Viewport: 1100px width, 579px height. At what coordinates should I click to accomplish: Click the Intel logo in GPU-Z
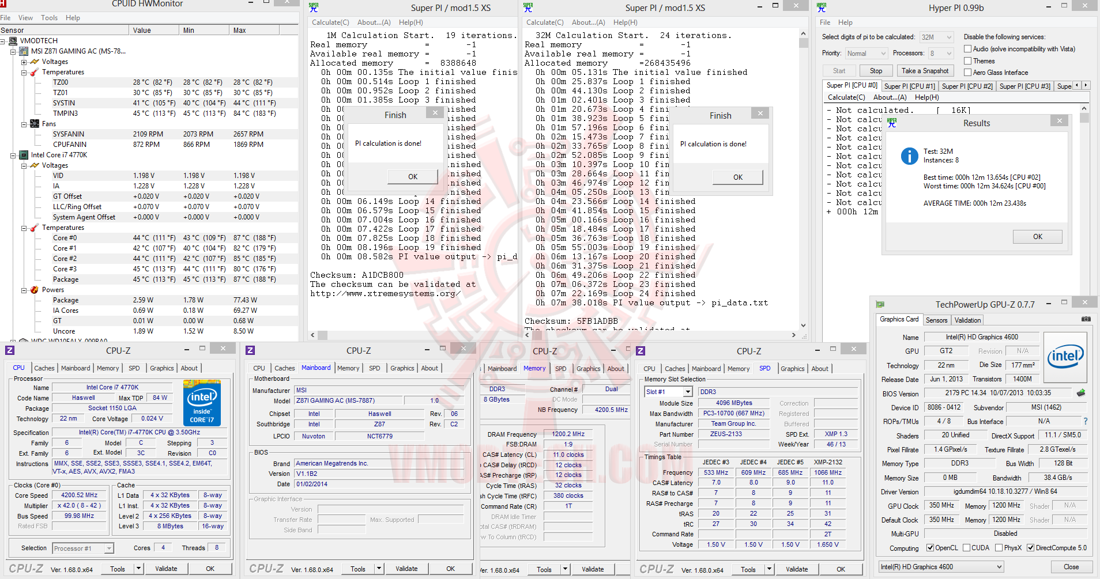tap(1065, 357)
